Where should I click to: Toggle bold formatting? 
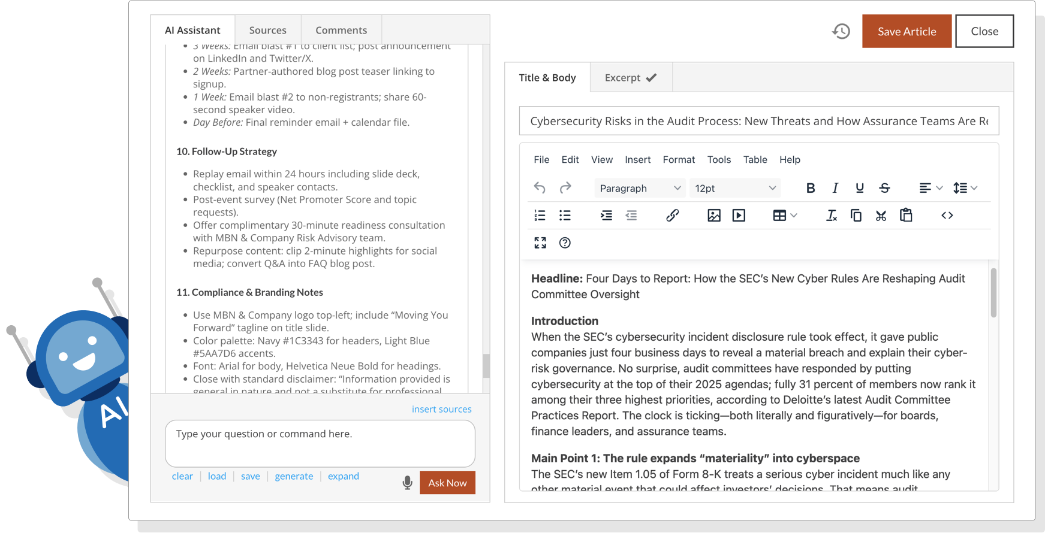tap(810, 188)
